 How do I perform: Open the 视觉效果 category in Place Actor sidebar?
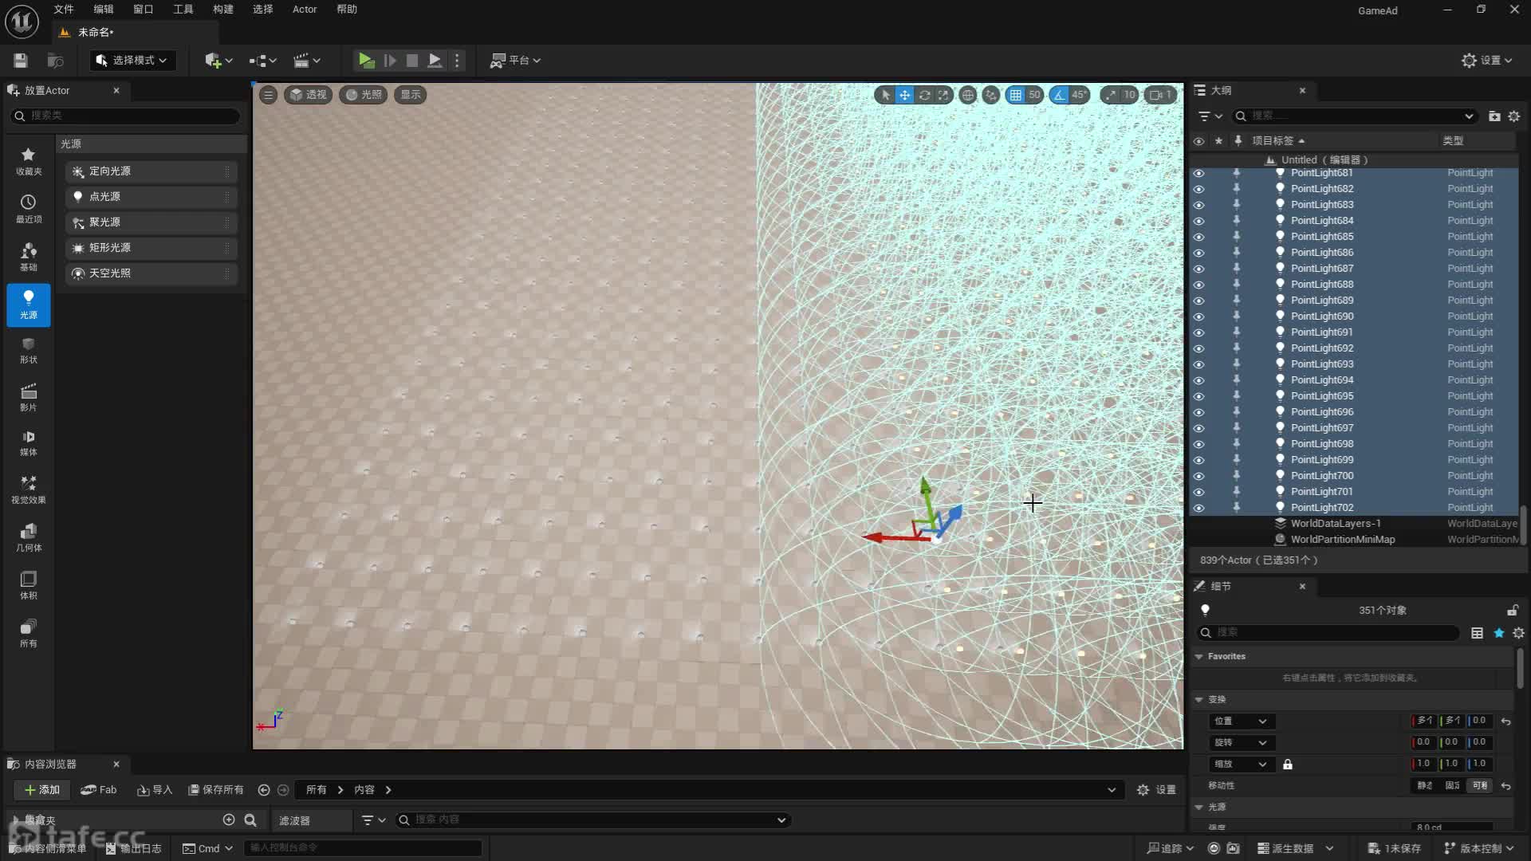(x=28, y=489)
